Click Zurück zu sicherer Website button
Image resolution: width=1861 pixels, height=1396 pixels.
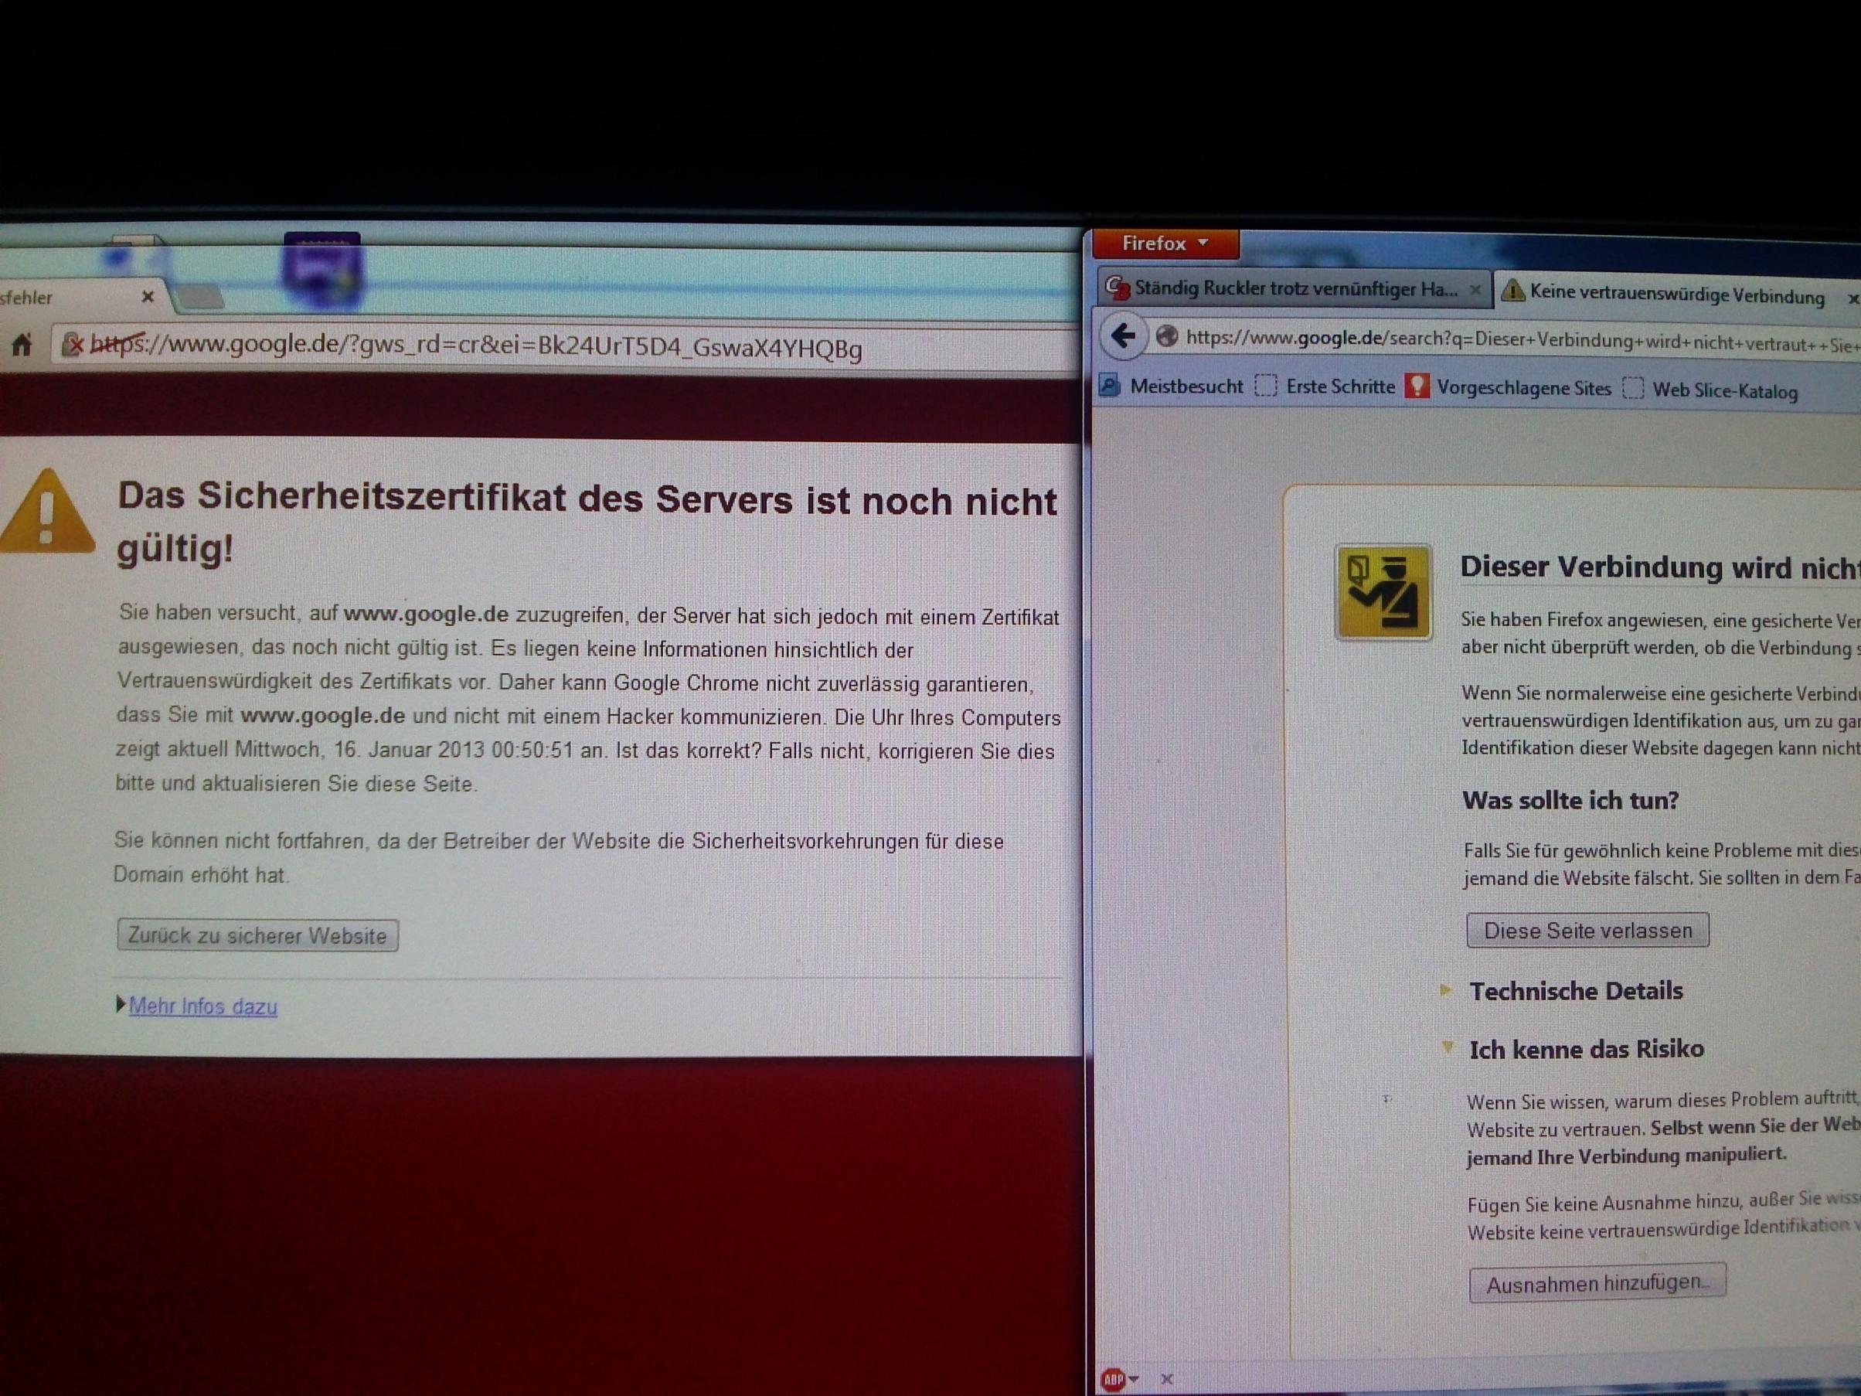pos(257,936)
